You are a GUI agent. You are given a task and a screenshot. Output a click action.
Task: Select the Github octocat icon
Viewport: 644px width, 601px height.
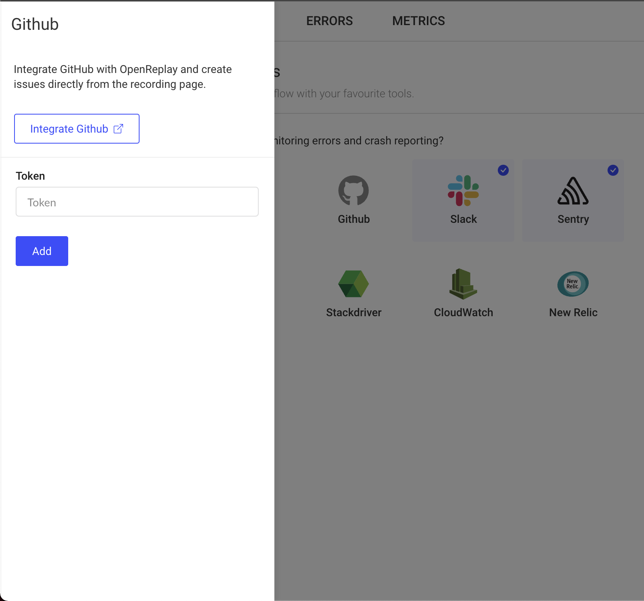tap(354, 191)
